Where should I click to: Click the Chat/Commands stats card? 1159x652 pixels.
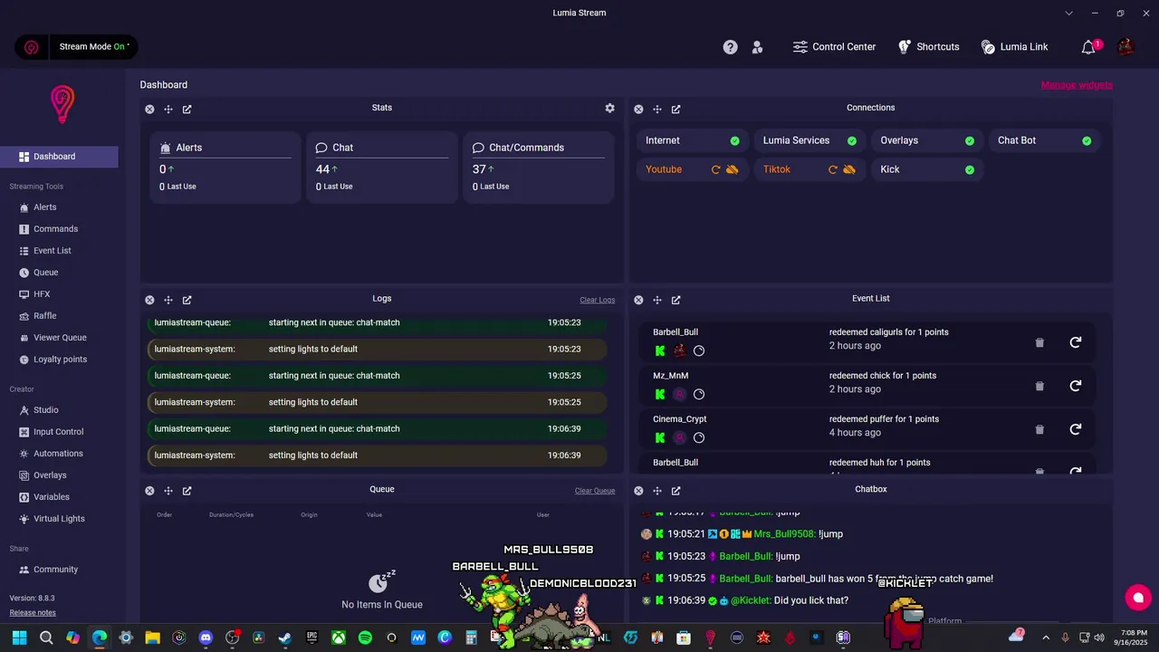tap(539, 168)
